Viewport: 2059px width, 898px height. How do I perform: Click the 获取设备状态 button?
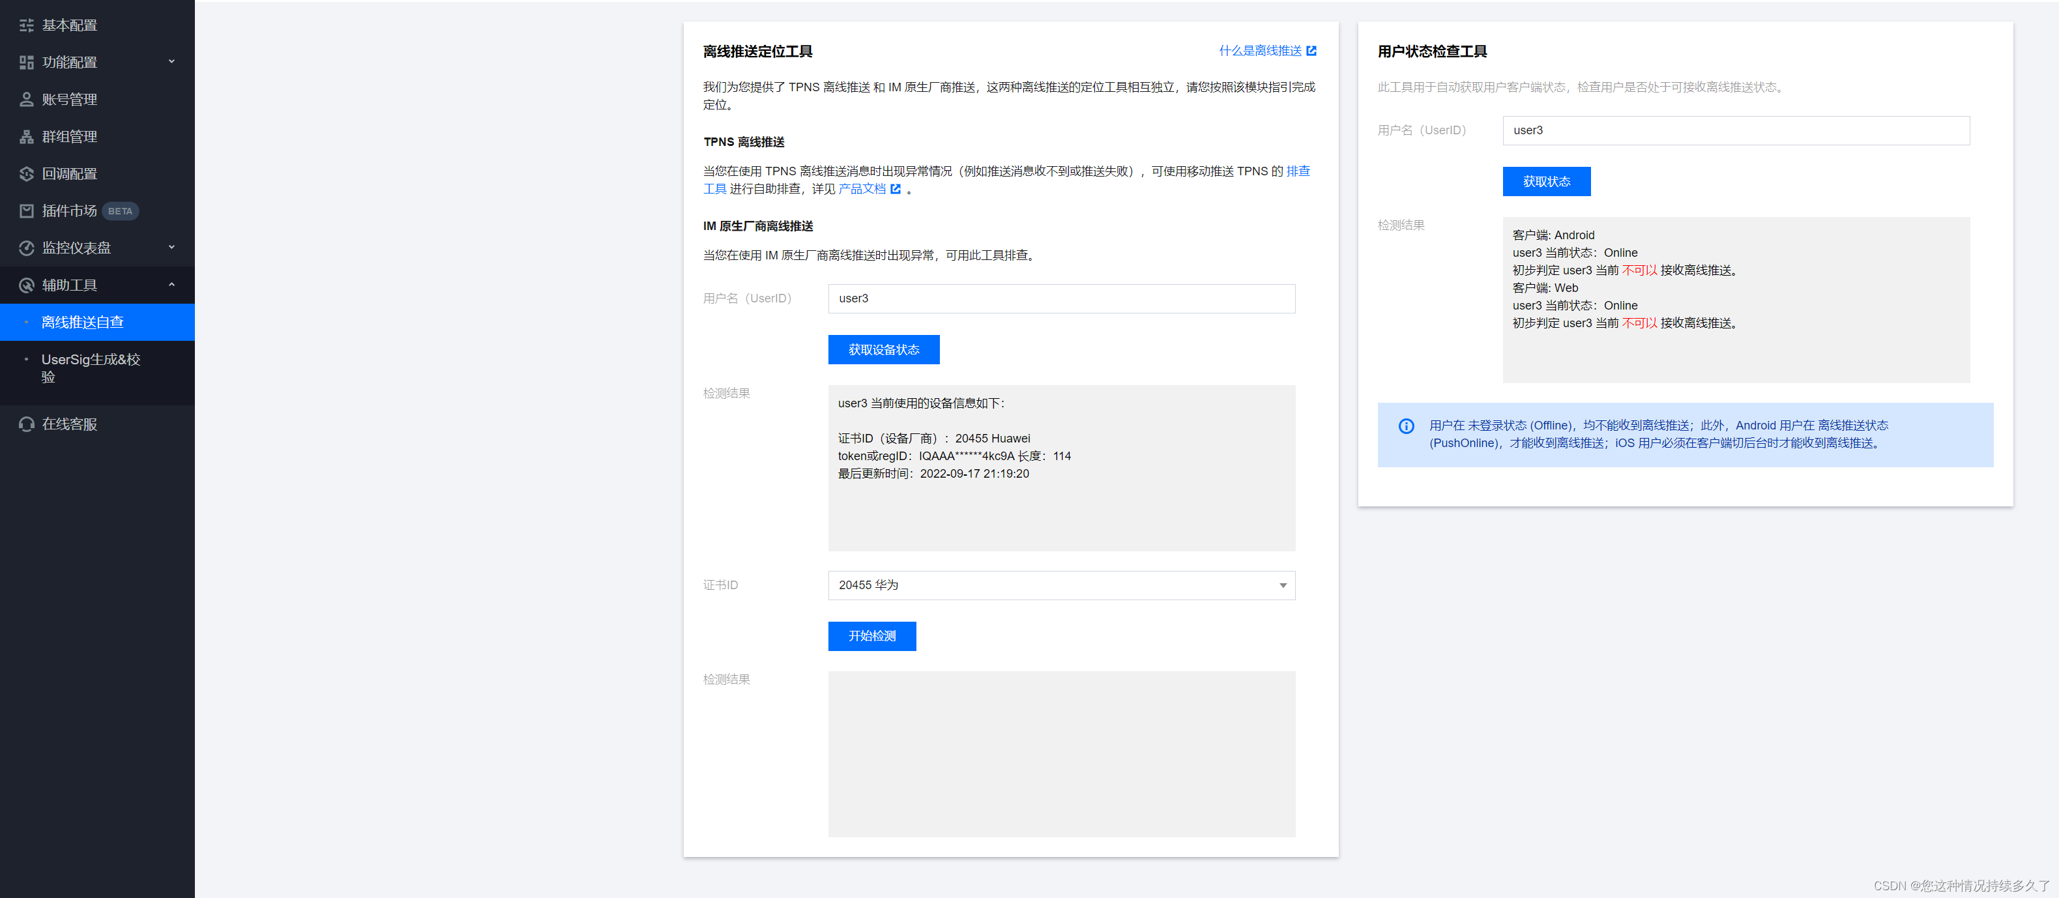[x=883, y=350]
